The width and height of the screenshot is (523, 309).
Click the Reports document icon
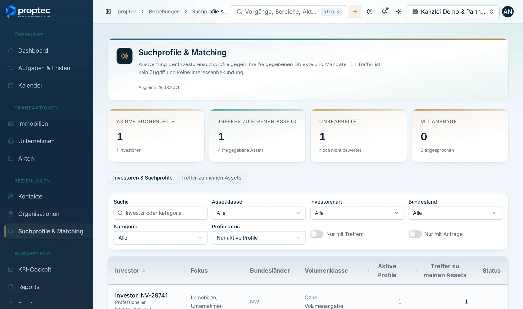[11, 287]
